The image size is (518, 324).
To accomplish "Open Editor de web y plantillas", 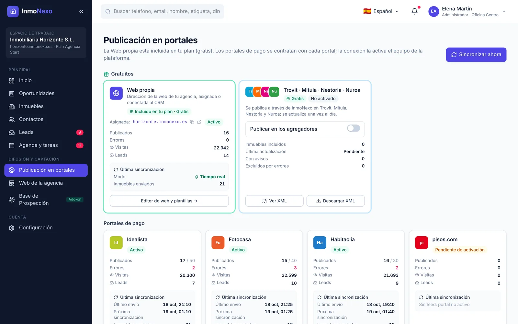I will click(x=169, y=201).
